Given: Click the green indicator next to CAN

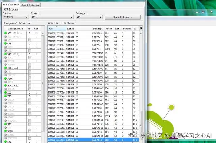Looking at the screenshot, I should pyautogui.click(x=5, y=44).
